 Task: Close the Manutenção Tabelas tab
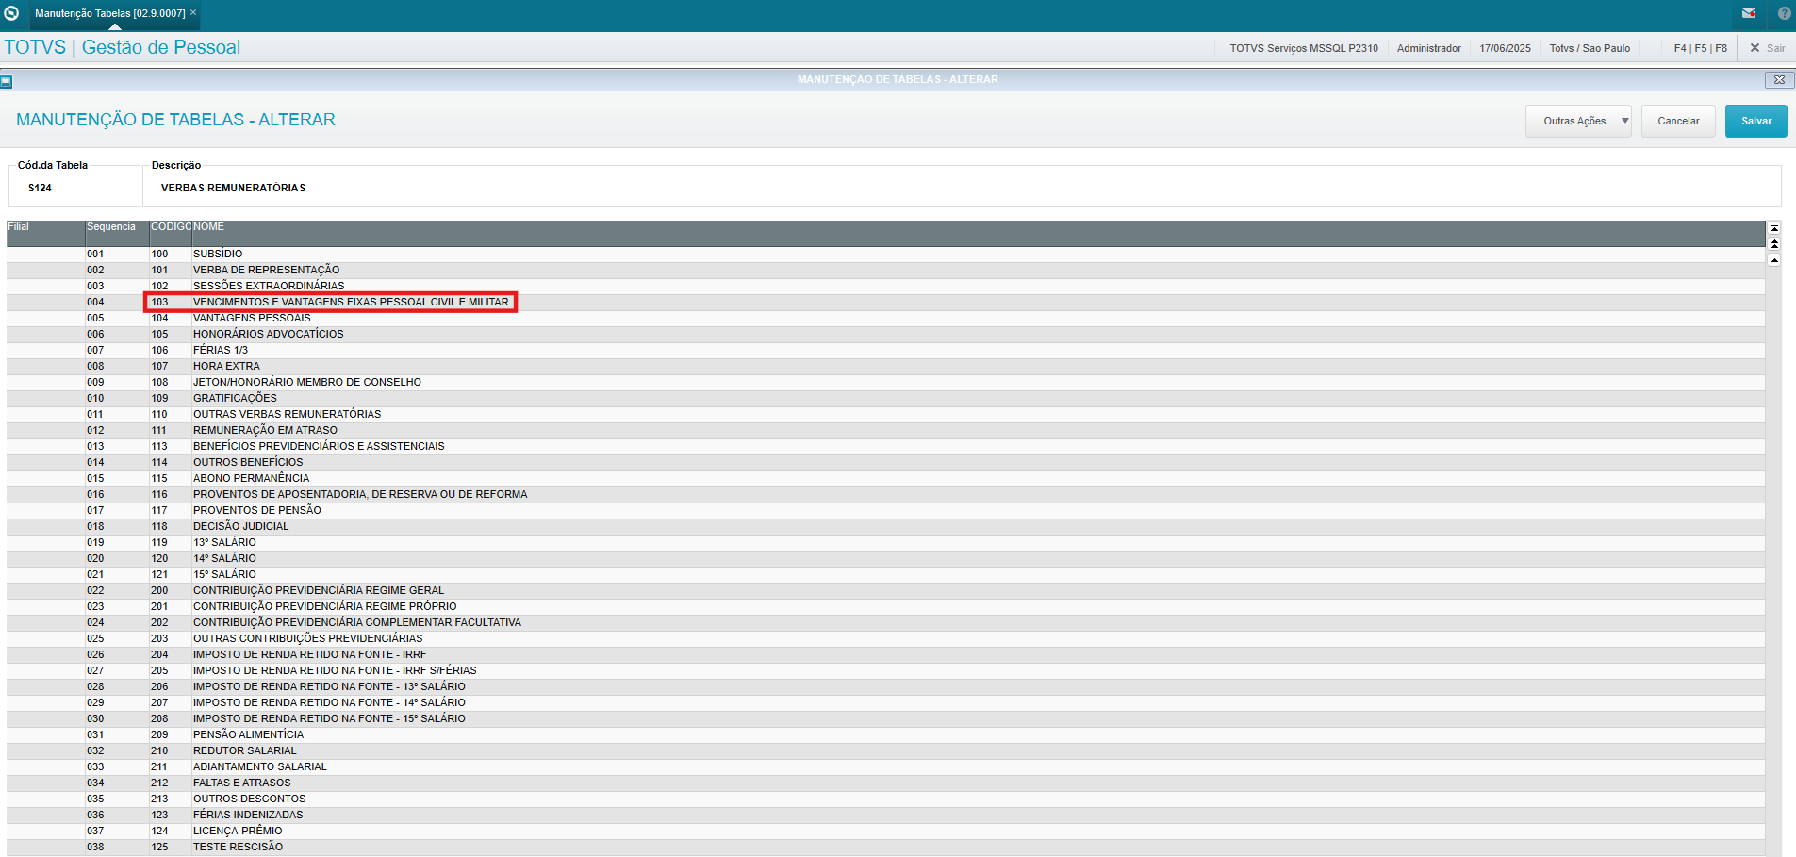(x=193, y=12)
